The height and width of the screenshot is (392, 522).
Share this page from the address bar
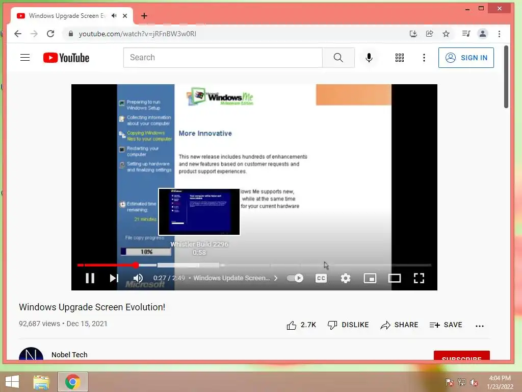coord(429,34)
